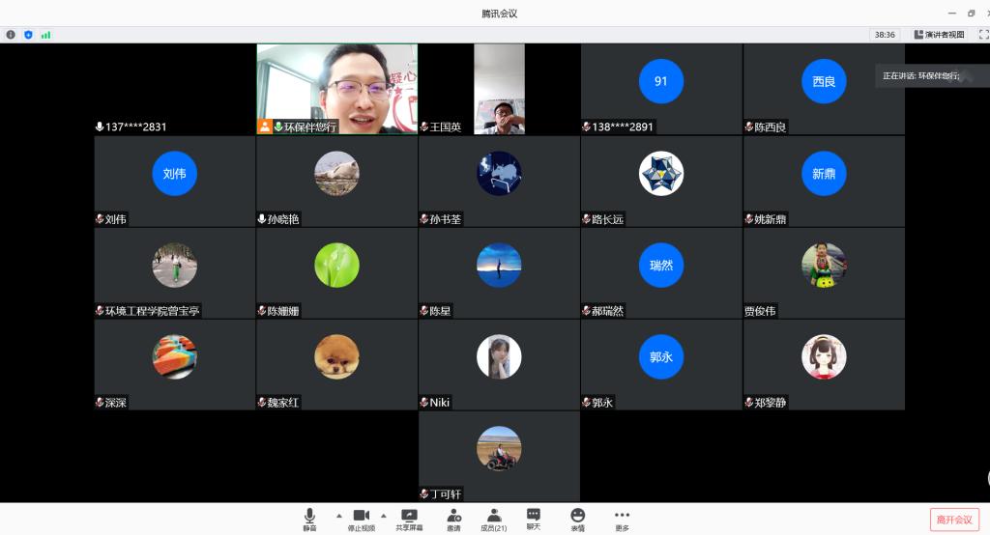Viewport: 990px width, 535px height.
Task: Expand the video options arrow beside camera
Action: click(384, 515)
